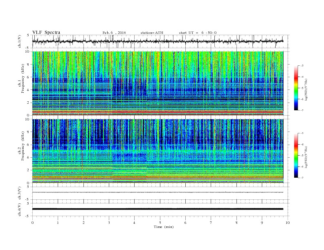
Task: Click the ch.1 voltage waveform trace
Action: click(157, 41)
